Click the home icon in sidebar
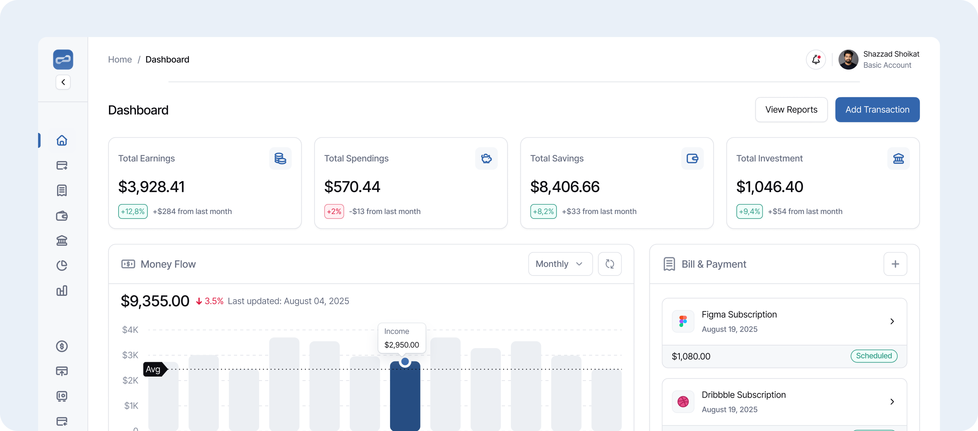Screen dimensions: 978x431 [x=62, y=140]
